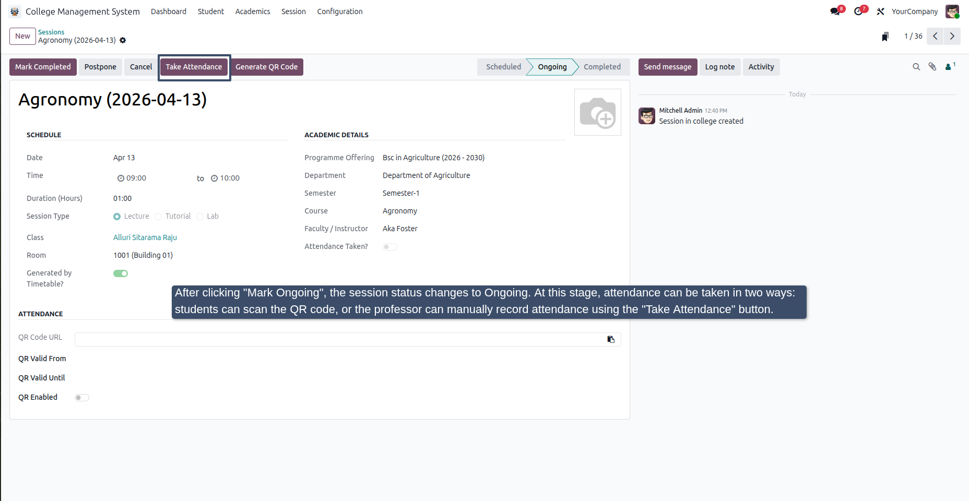Open the Session menu
This screenshot has height=501, width=969.
coord(293,11)
